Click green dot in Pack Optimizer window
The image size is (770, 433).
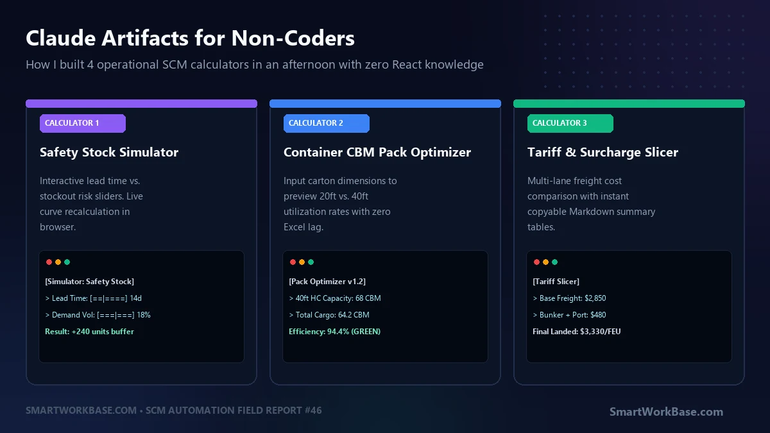[x=311, y=262]
